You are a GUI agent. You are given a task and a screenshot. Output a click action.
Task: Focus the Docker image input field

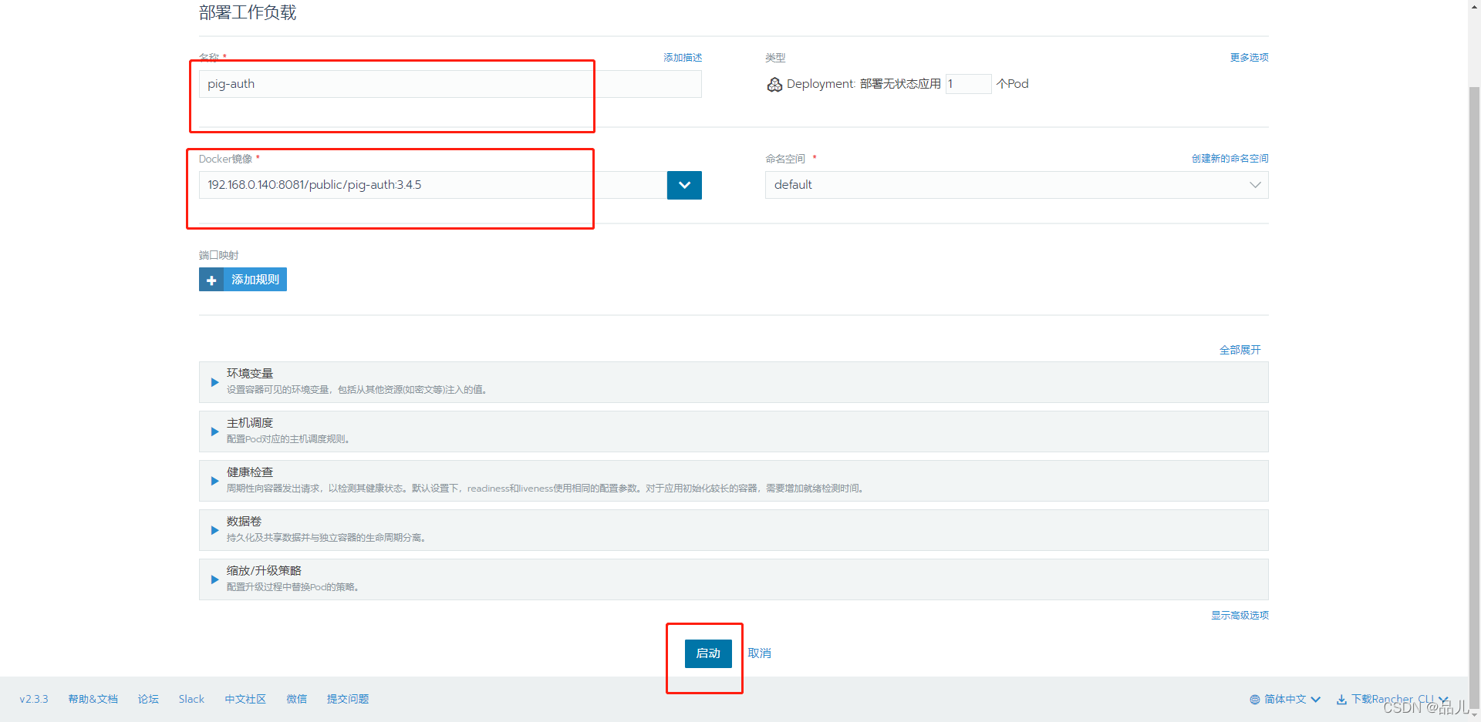coord(433,185)
